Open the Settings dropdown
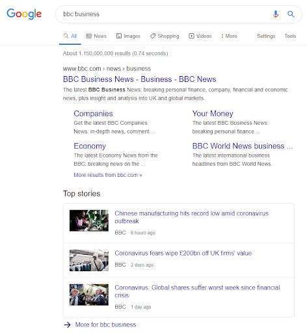 [266, 36]
